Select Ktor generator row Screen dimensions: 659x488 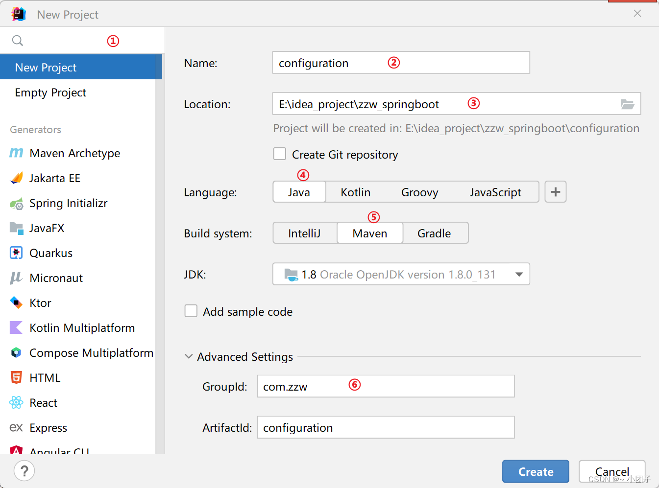[x=78, y=303]
